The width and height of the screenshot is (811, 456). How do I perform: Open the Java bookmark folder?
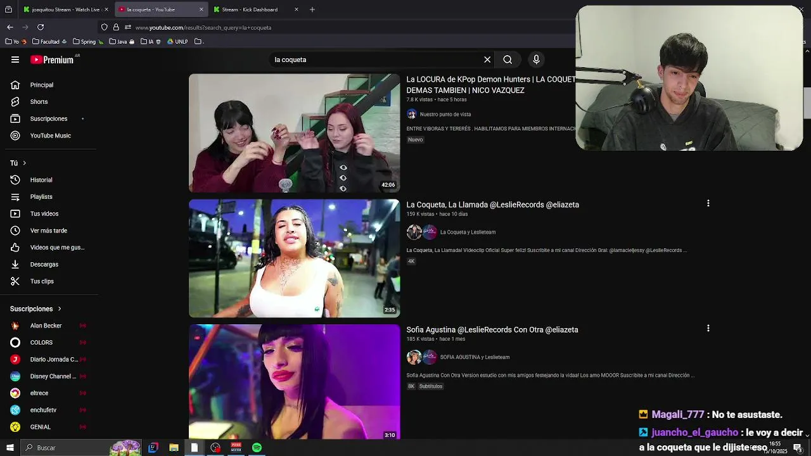(122, 42)
